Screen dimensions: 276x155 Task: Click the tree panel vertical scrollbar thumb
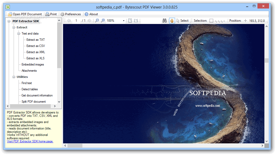pyautogui.click(x=59, y=45)
